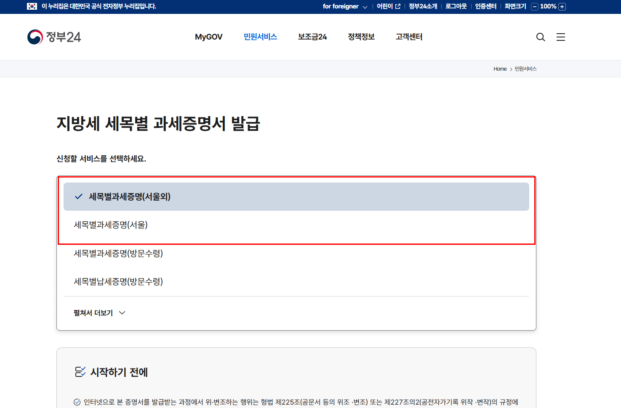Open the 고객센터 menu
621x408 pixels.
(x=409, y=37)
